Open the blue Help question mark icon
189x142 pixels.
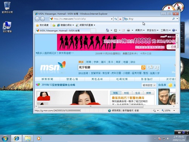point(174,30)
